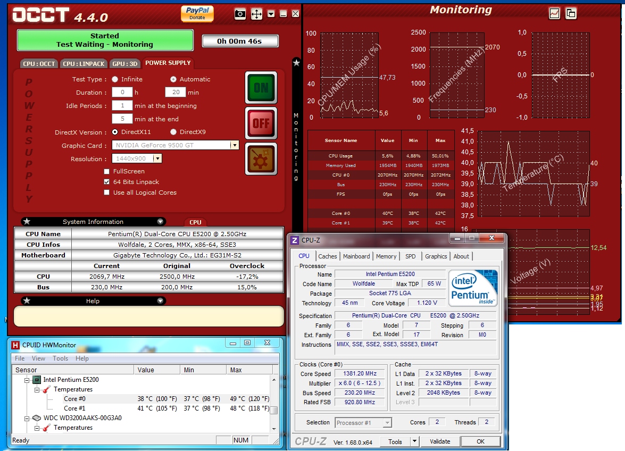Open the Mainboard tab in CPU-Z
This screenshot has width=625, height=451.
coord(356,256)
